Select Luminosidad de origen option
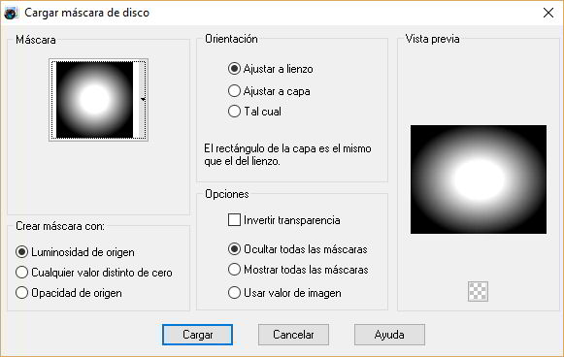 75,252
